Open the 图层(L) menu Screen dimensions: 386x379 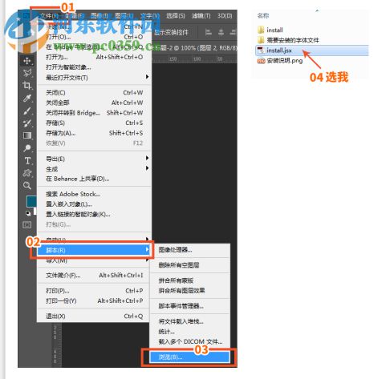click(x=124, y=16)
